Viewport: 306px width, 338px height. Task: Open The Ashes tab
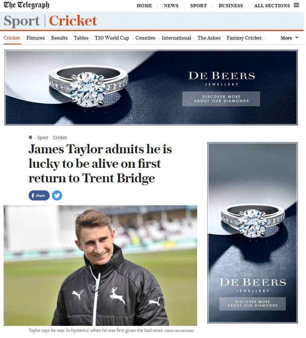click(x=209, y=38)
